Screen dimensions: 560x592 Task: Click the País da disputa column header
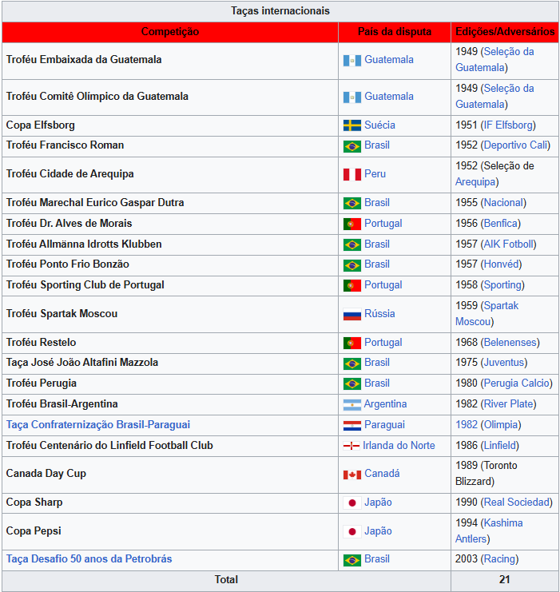[394, 32]
